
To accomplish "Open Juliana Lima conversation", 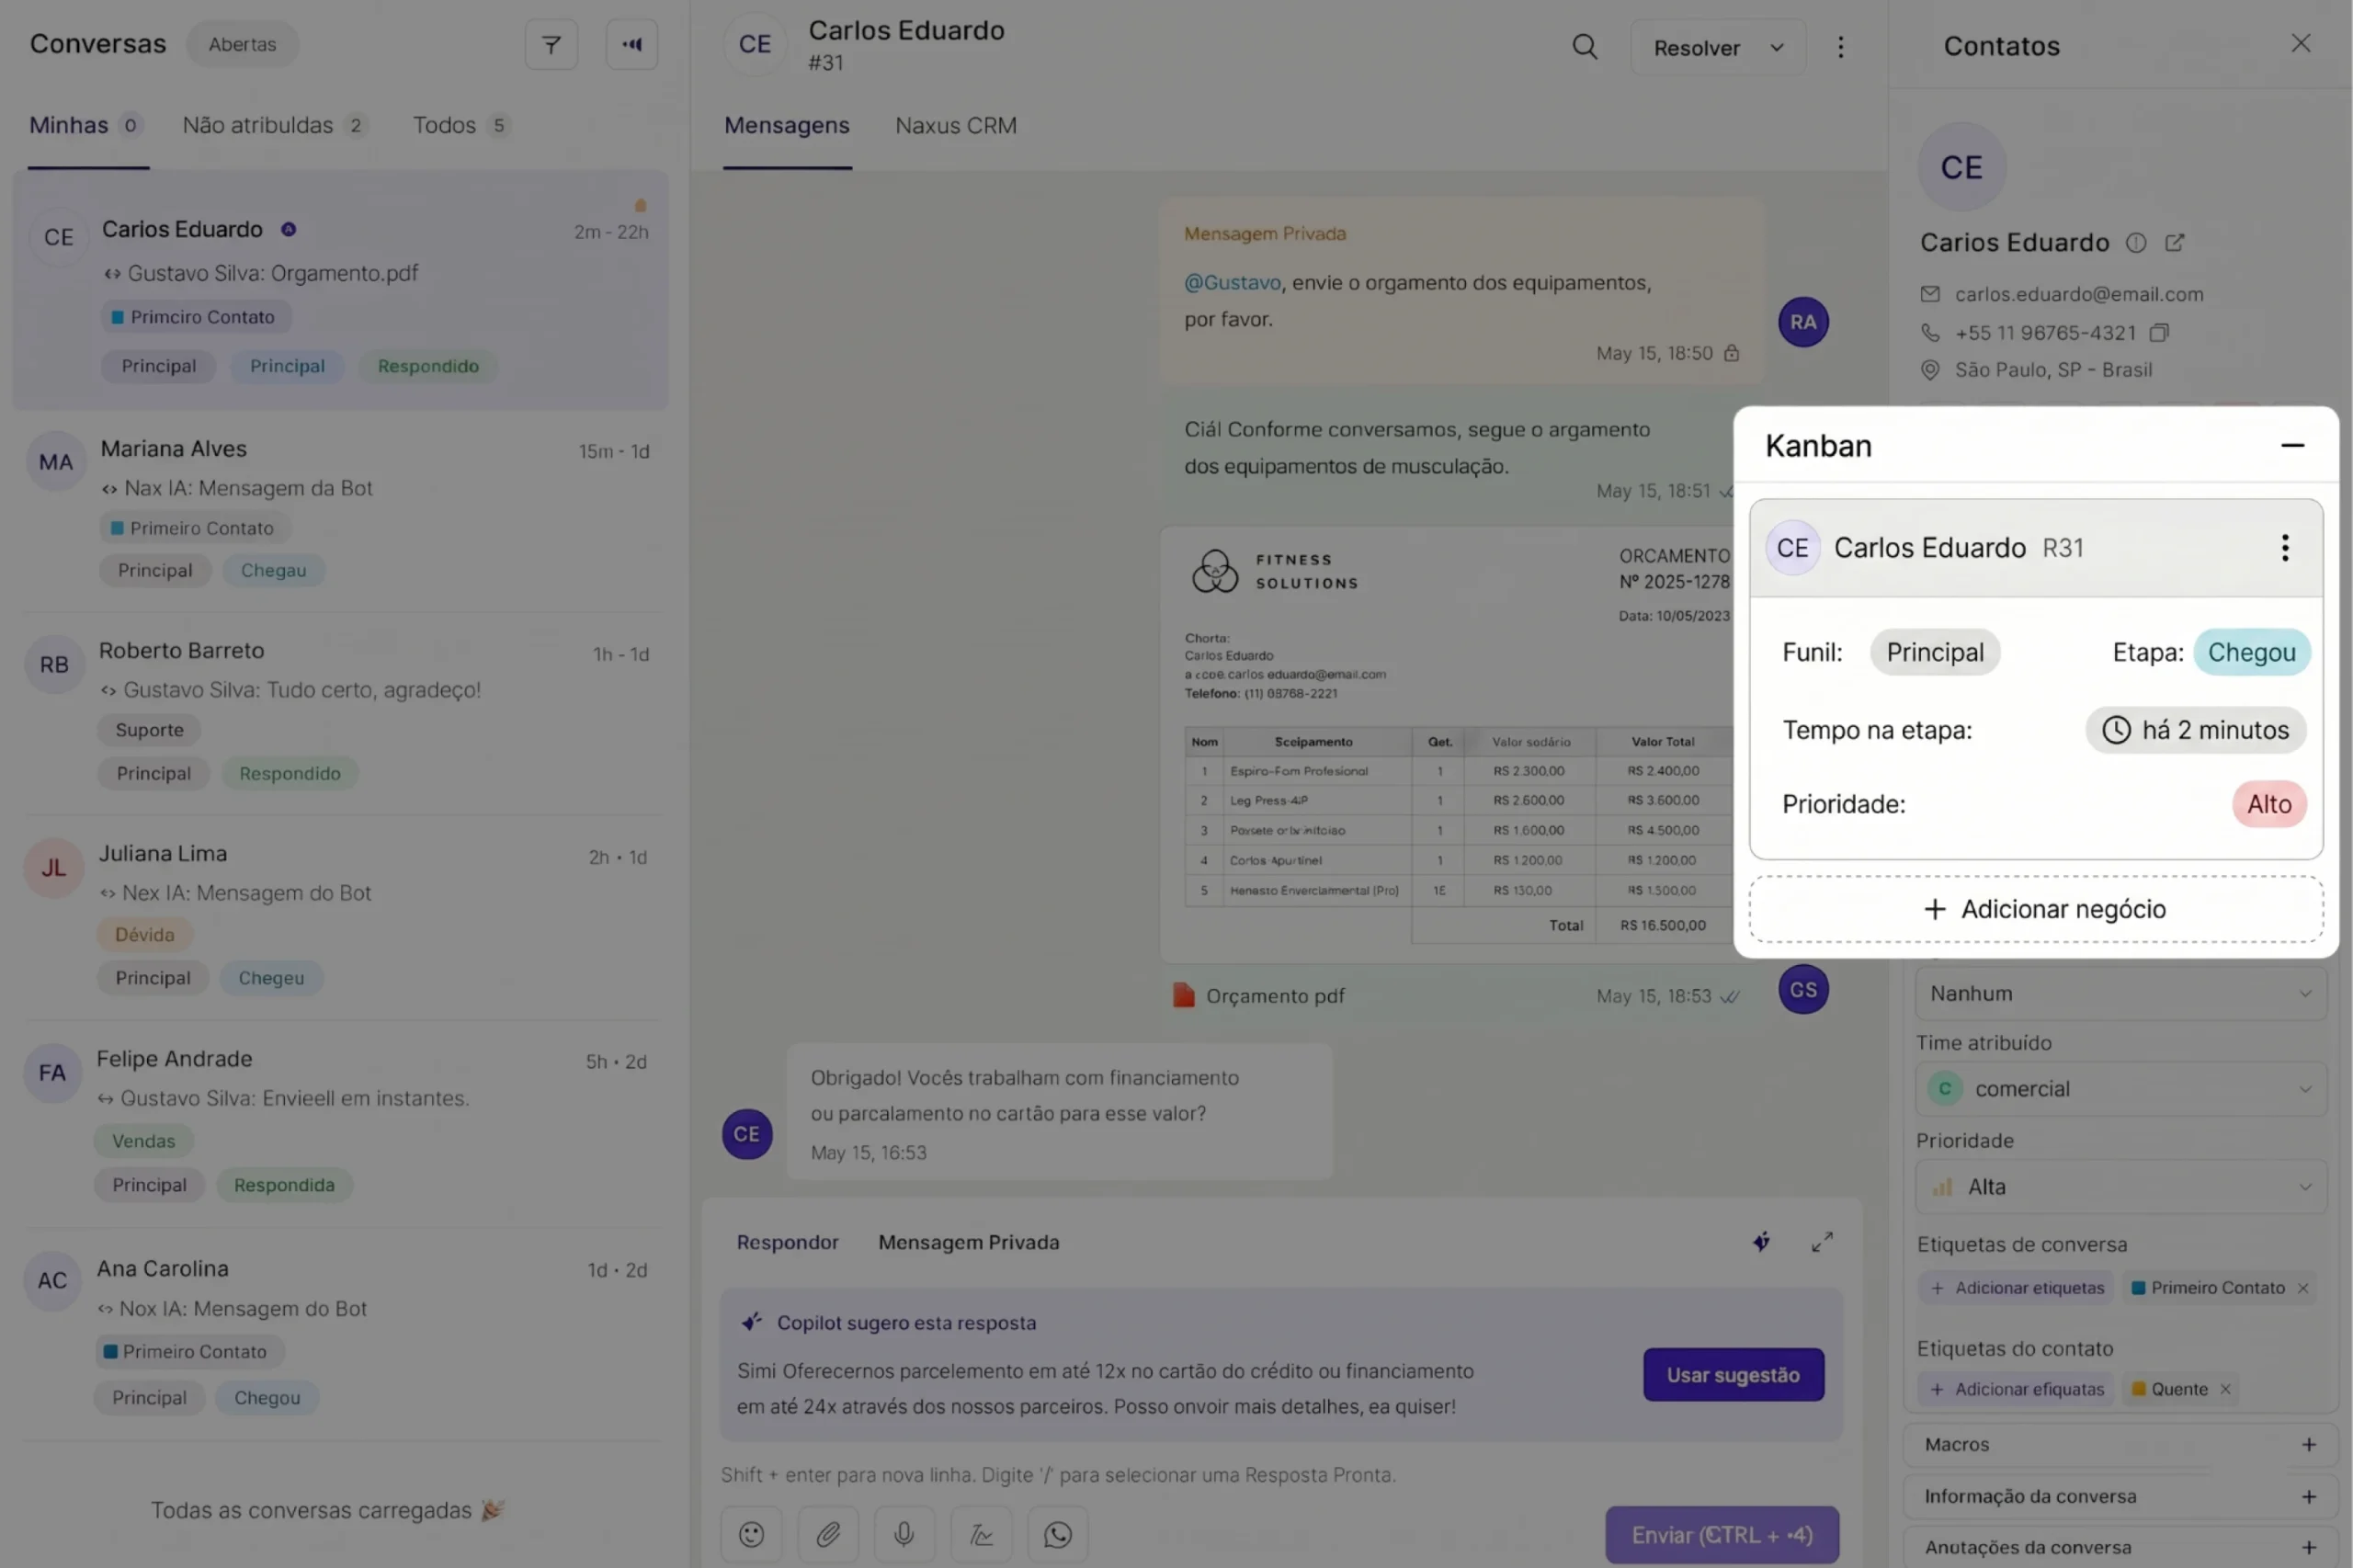I will [x=342, y=916].
